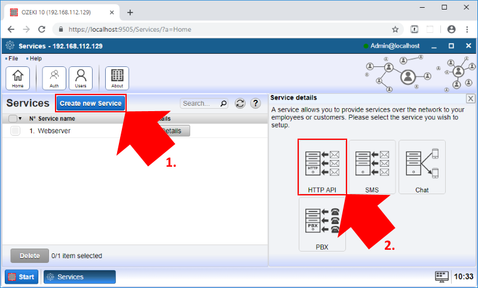Viewport: 478px width, 288px height.
Task: Open the Home toolbar icon
Action: 18,78
